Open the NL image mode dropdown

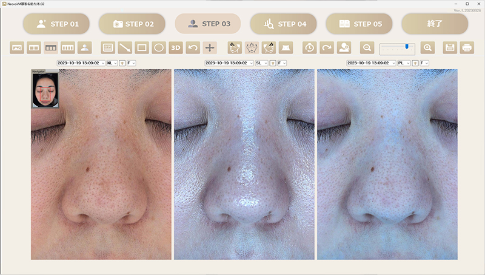point(111,63)
